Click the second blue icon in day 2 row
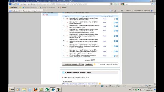The width and height of the screenshot is (164, 92). 117,46
